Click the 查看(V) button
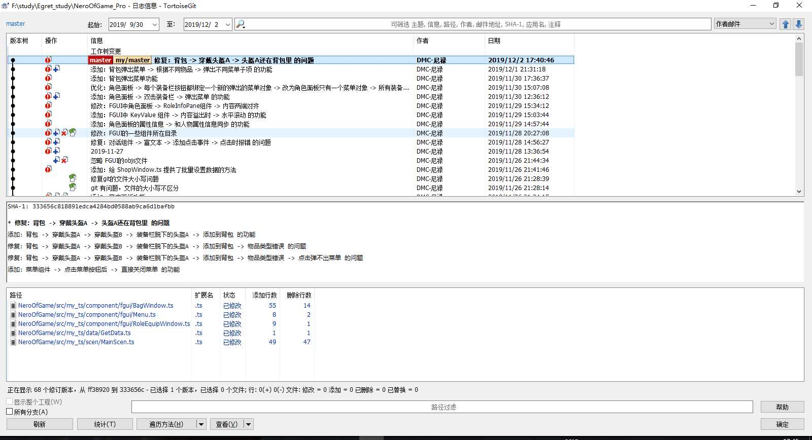This screenshot has height=440, width=812. point(226,424)
